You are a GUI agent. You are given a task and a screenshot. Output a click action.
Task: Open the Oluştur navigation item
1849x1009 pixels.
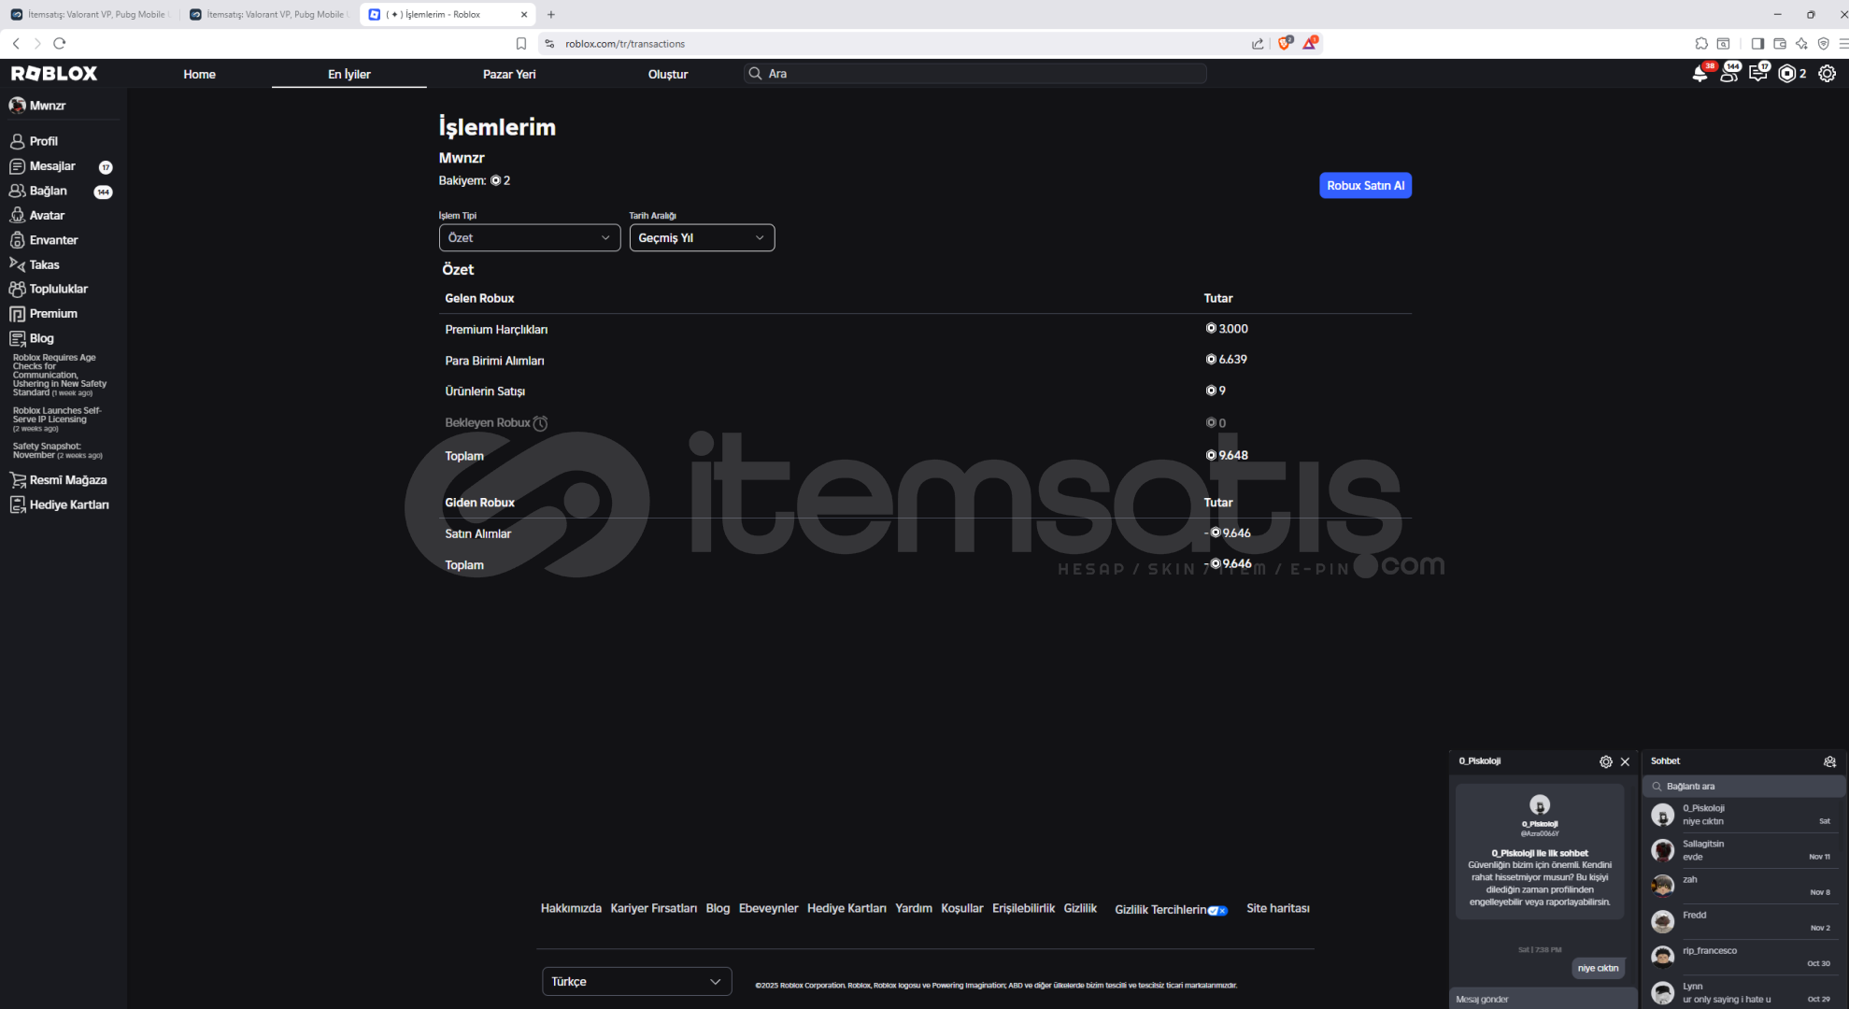point(667,74)
